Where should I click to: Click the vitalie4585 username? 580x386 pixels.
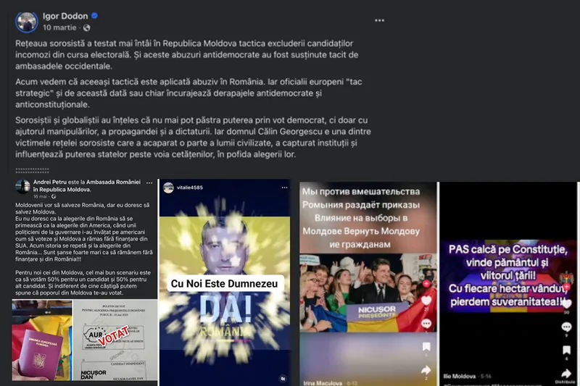(x=190, y=188)
